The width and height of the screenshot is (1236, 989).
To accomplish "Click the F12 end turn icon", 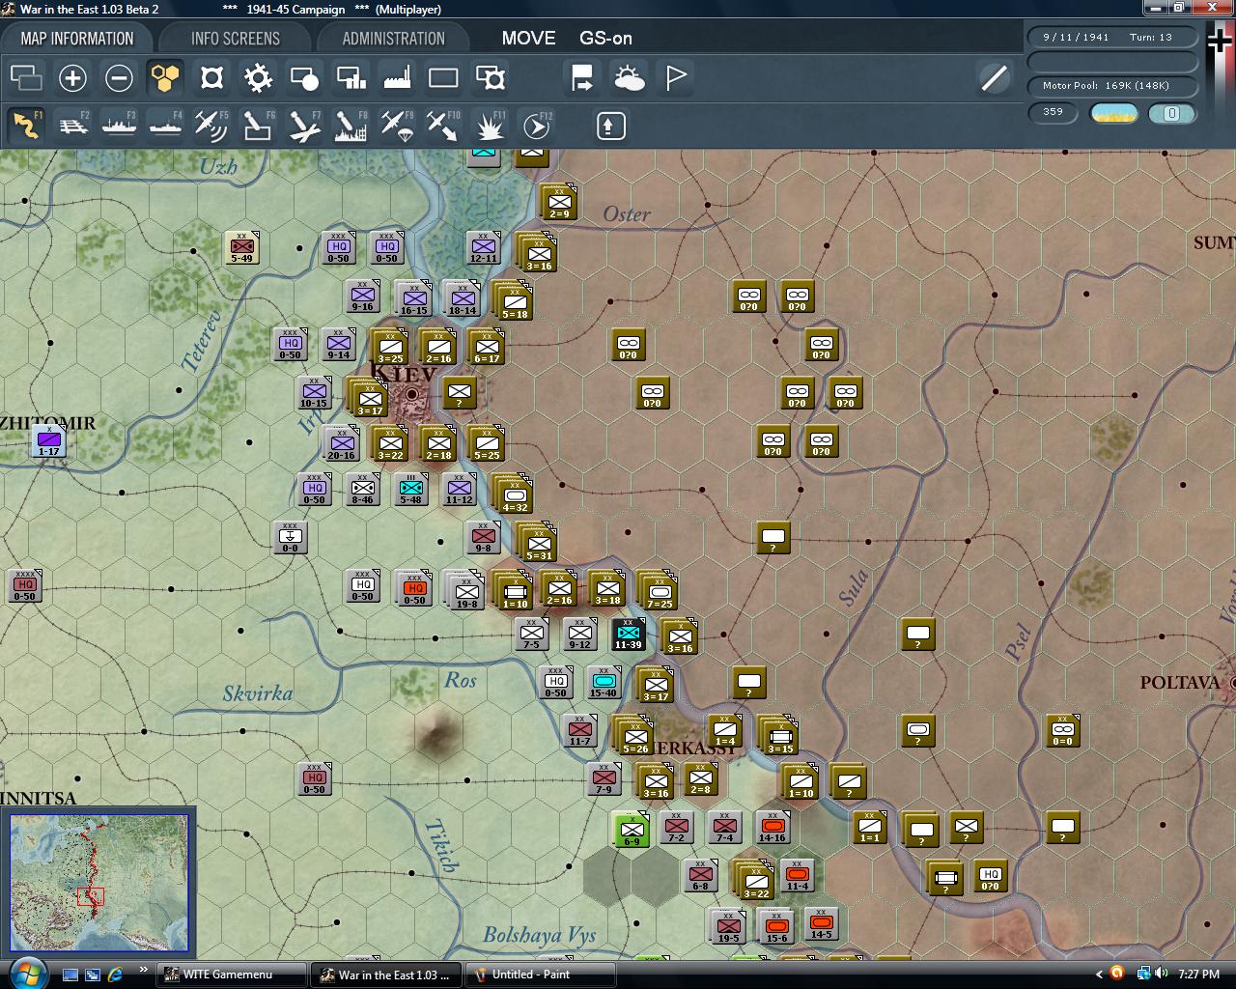I will pos(536,126).
